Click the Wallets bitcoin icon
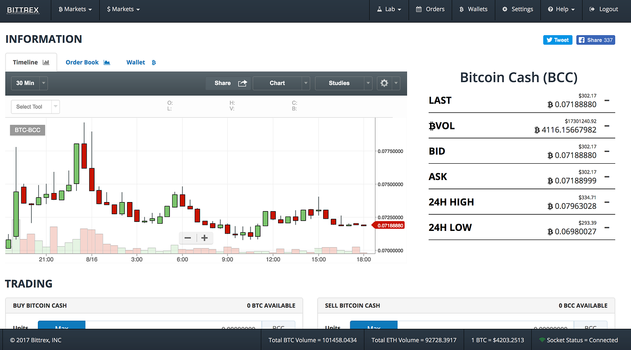The image size is (631, 350). pyautogui.click(x=461, y=9)
